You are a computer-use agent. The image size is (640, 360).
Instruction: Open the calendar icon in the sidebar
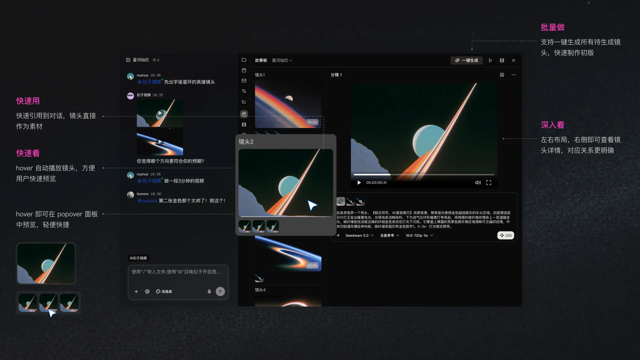click(244, 70)
